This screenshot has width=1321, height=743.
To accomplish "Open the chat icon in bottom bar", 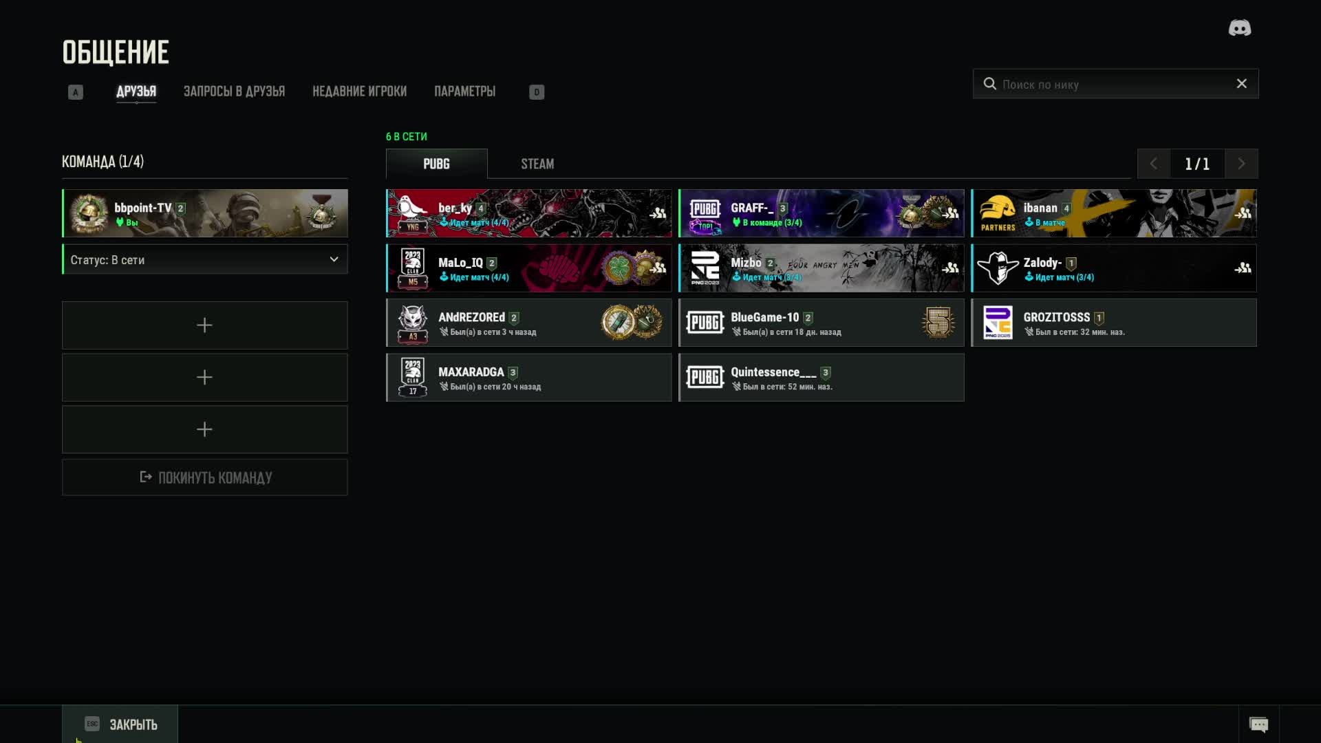I will coord(1258,724).
